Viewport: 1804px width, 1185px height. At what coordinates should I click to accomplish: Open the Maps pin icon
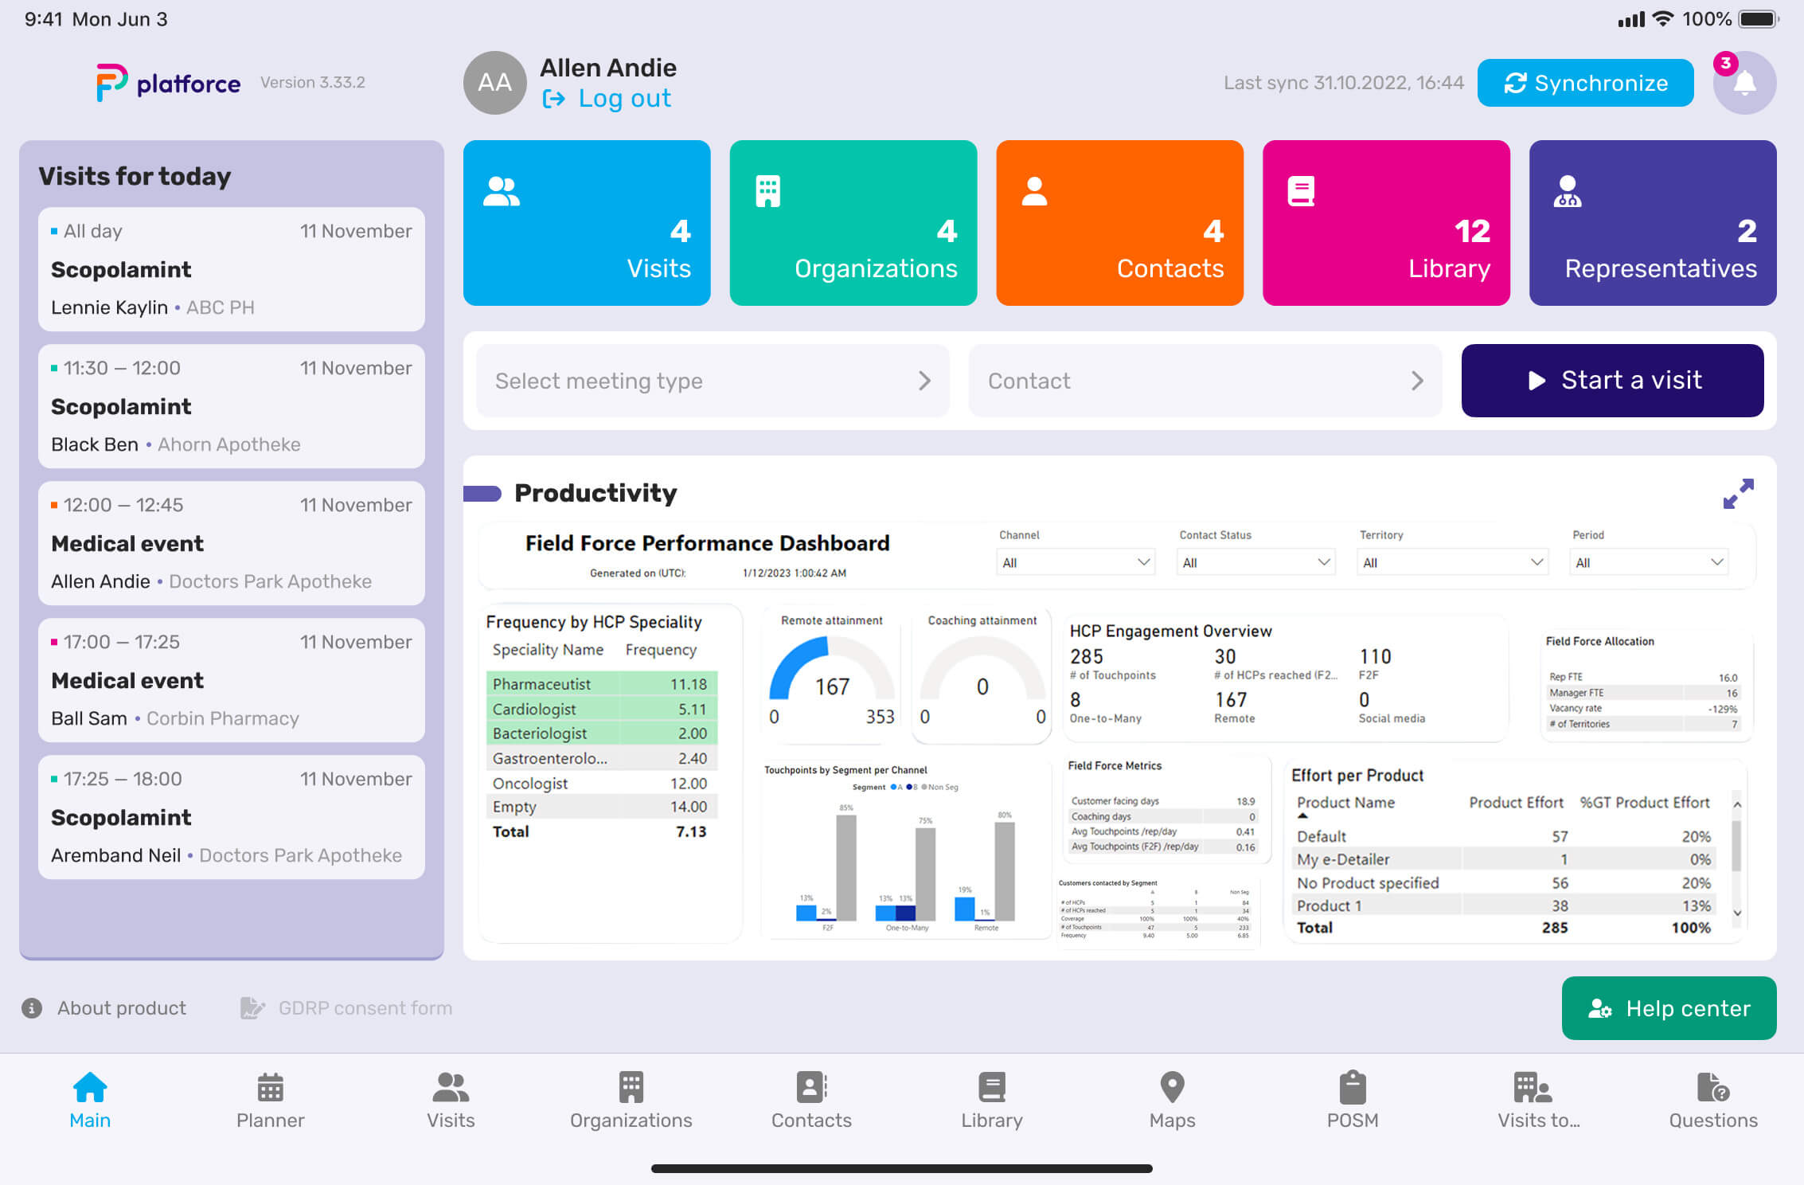(1172, 1087)
